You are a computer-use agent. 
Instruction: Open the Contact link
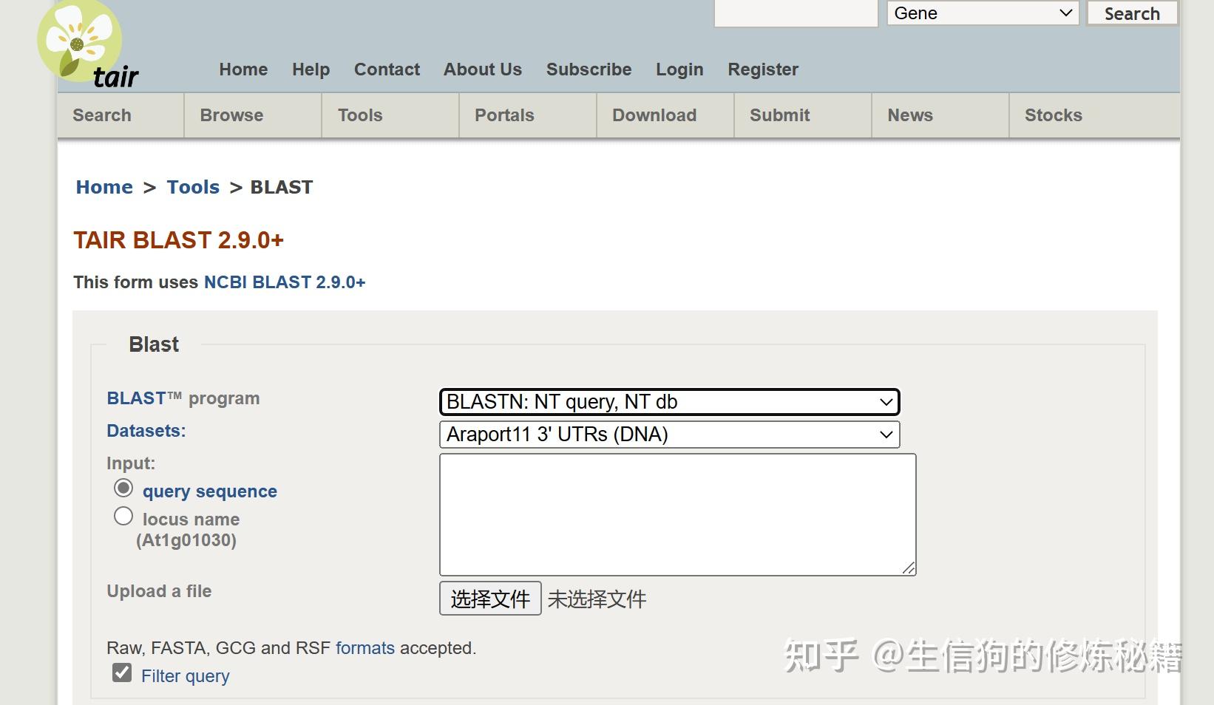[387, 69]
